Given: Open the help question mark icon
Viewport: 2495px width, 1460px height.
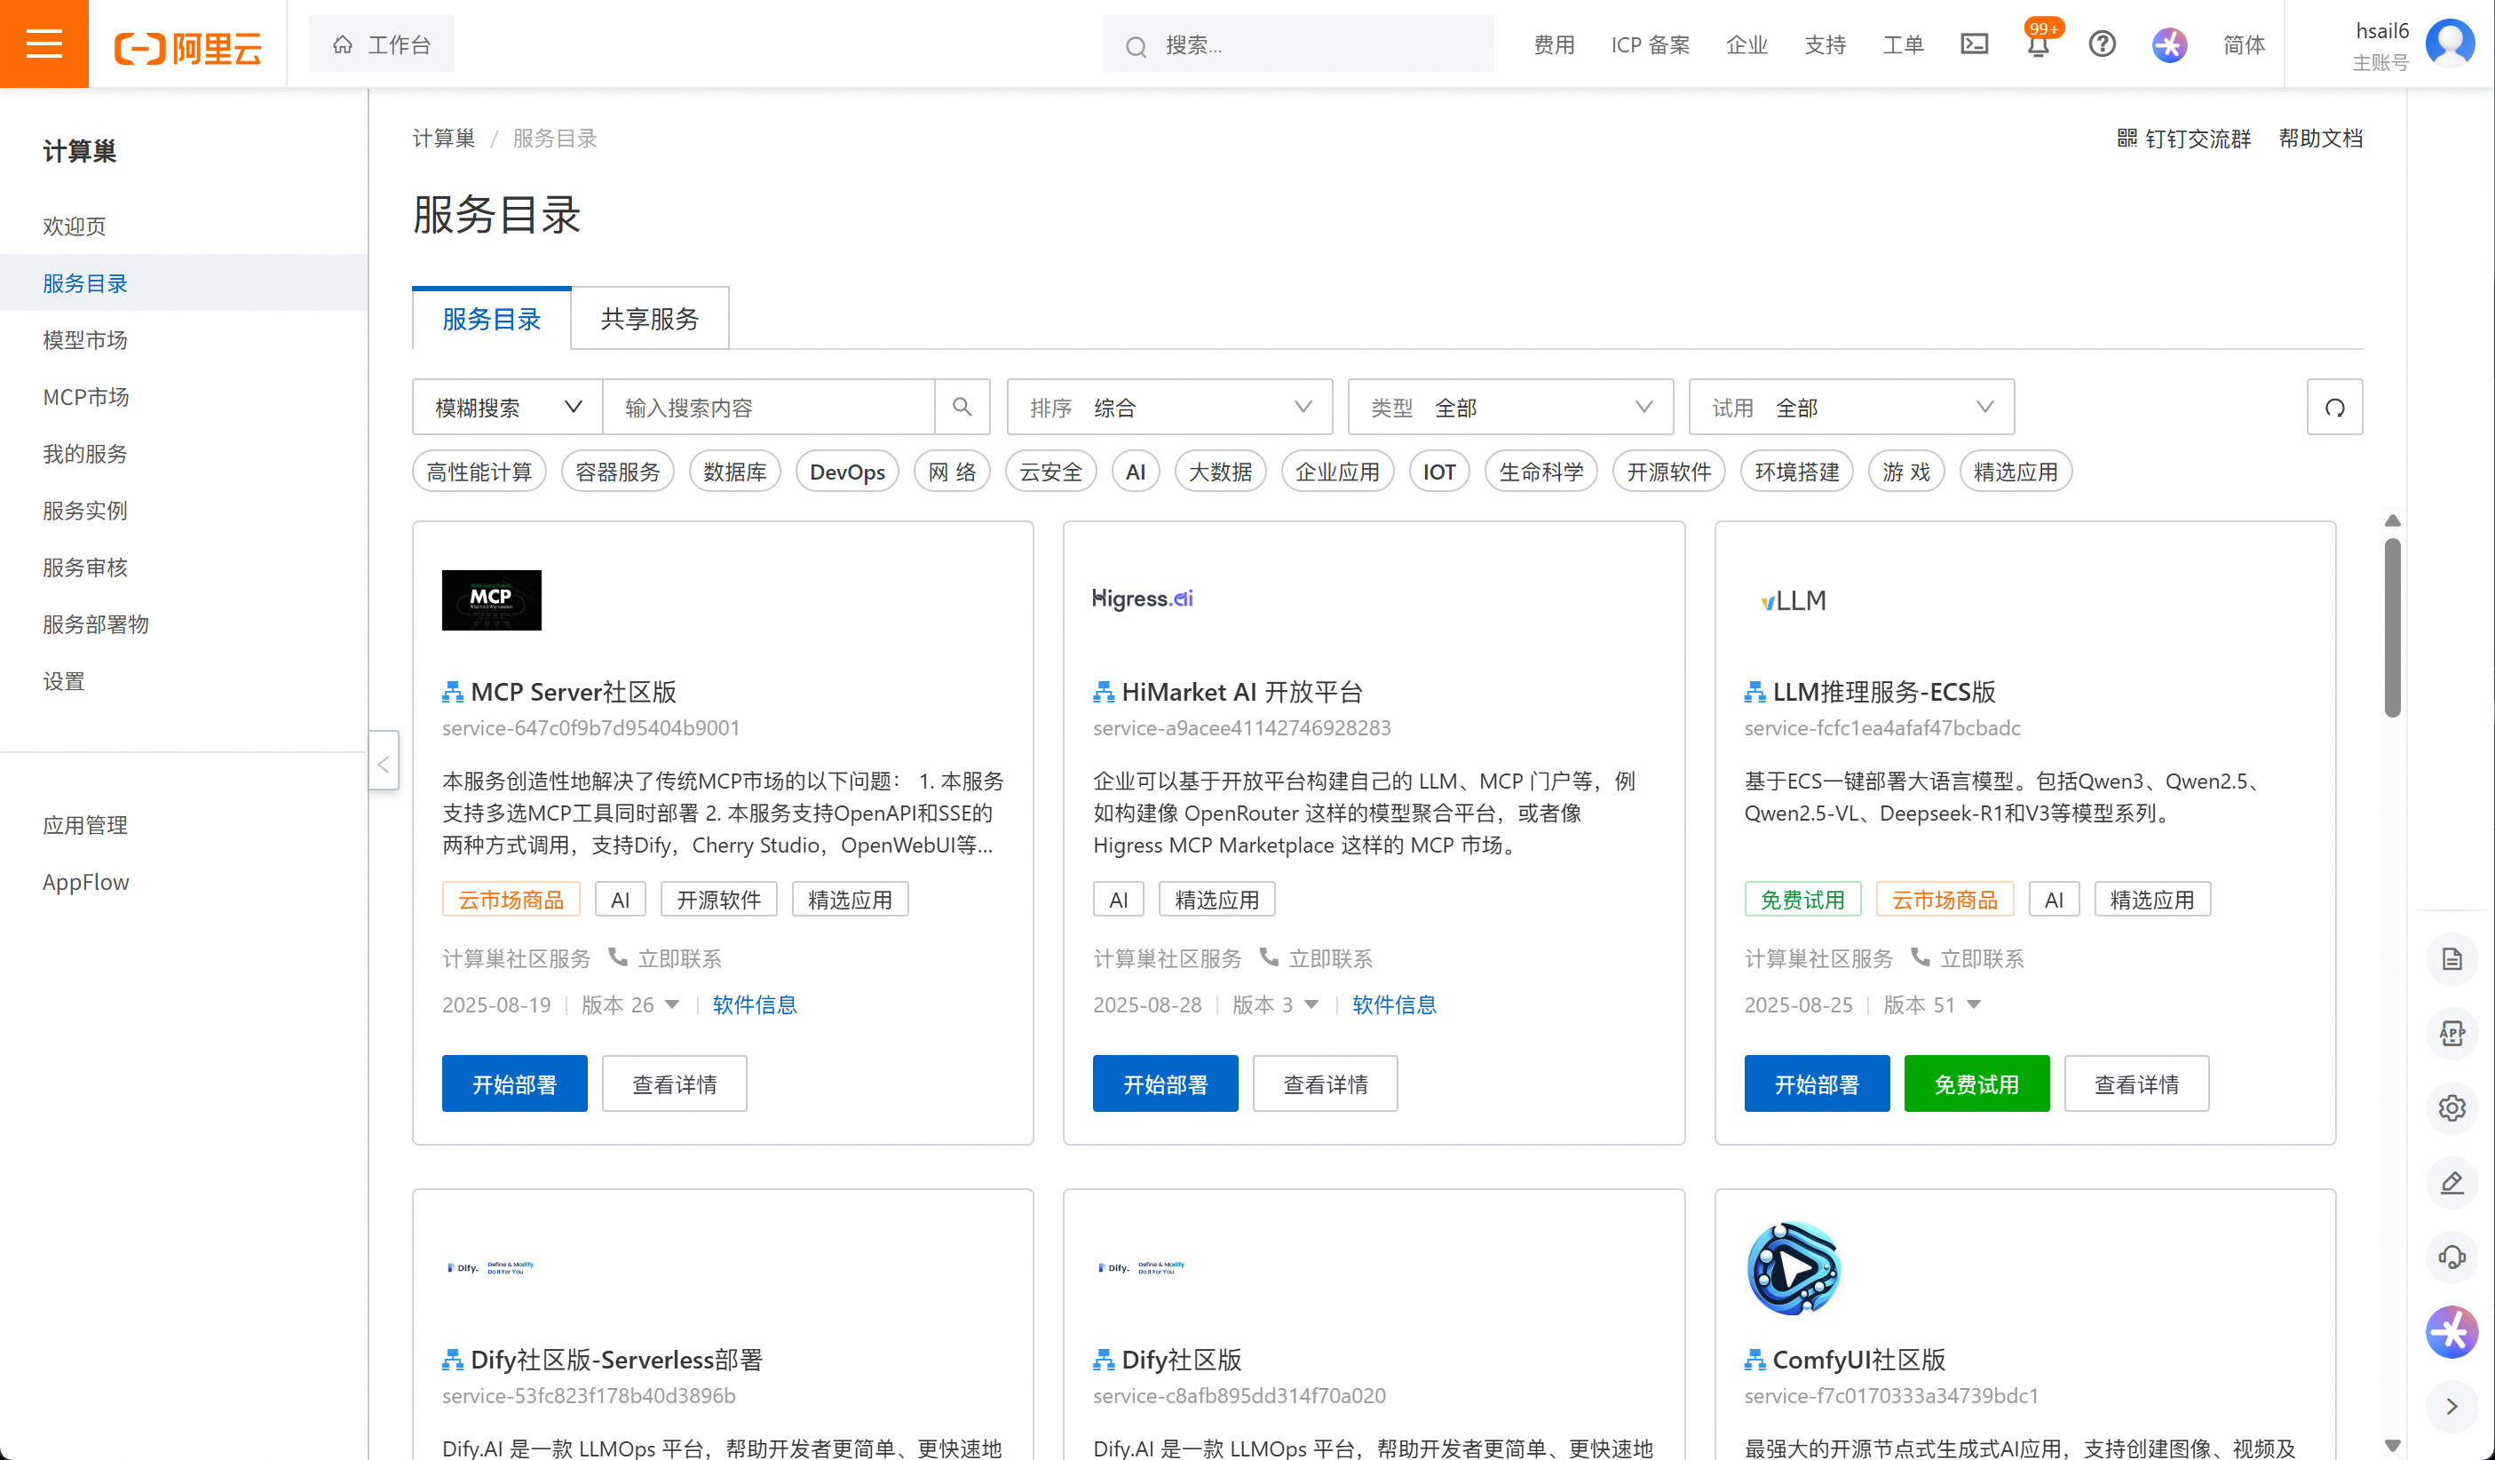Looking at the screenshot, I should click(x=2102, y=44).
